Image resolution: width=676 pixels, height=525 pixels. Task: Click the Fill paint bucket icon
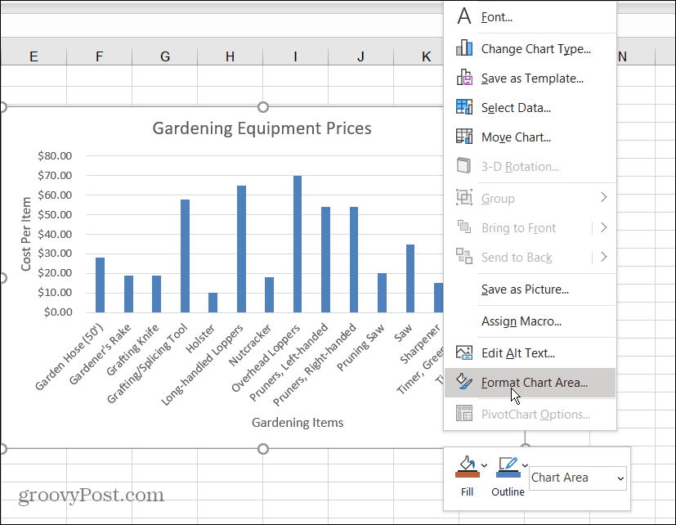tap(466, 468)
